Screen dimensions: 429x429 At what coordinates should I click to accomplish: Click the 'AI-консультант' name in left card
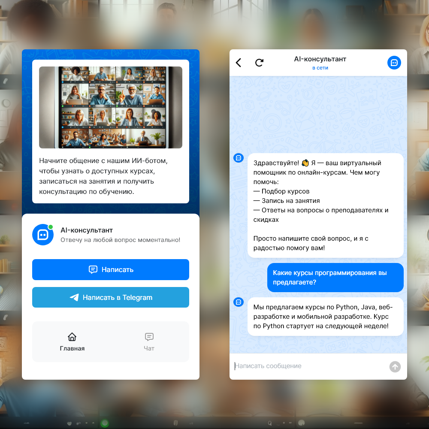click(87, 230)
